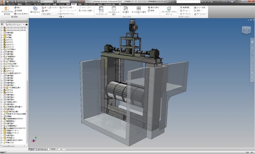Click the Orbit (オービット) button
The width and height of the screenshot is (255, 154).
[x=185, y=14]
